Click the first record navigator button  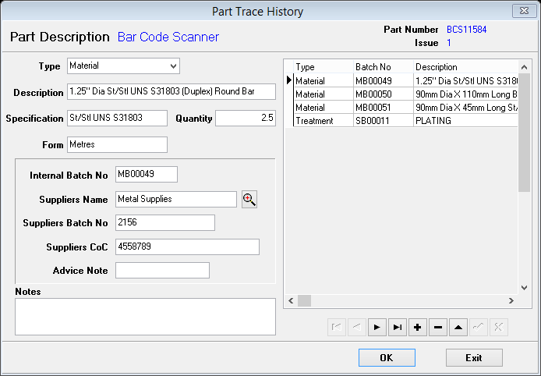[x=337, y=328]
